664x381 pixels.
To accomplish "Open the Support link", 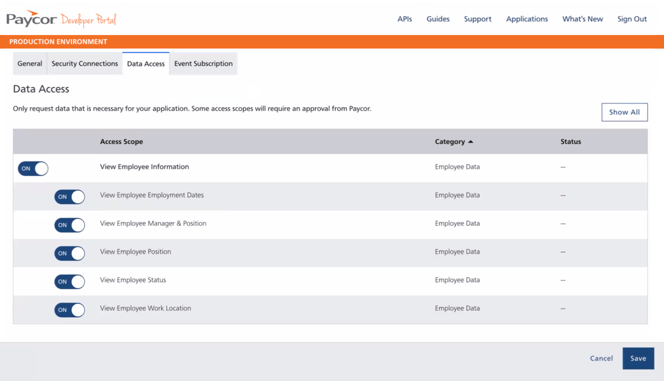I will (478, 19).
